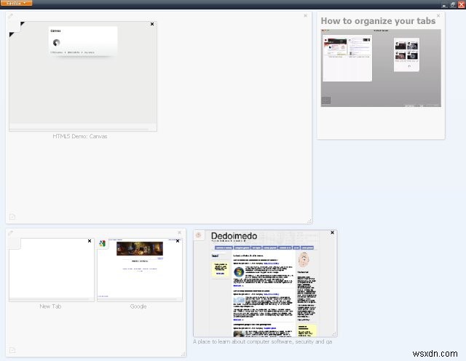Click the Google caption label
This screenshot has width=466, height=361.
click(x=138, y=306)
